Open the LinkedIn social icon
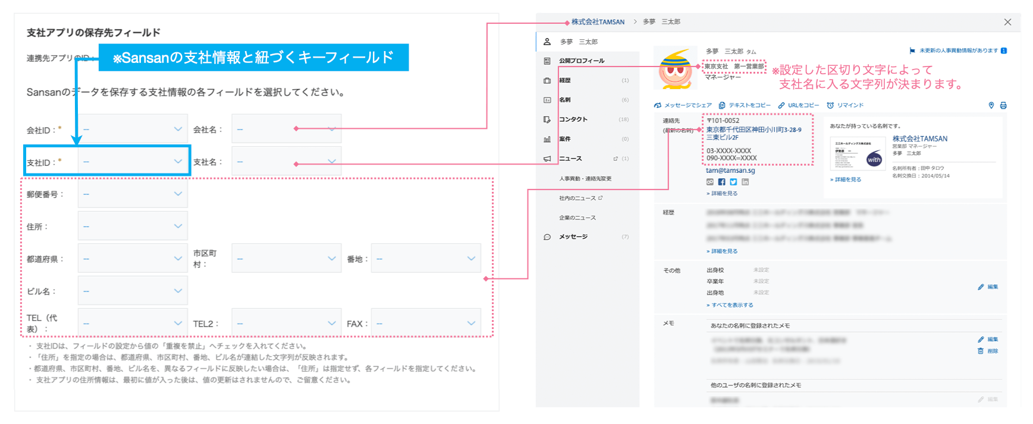This screenshot has width=1033, height=424. pyautogui.click(x=745, y=182)
